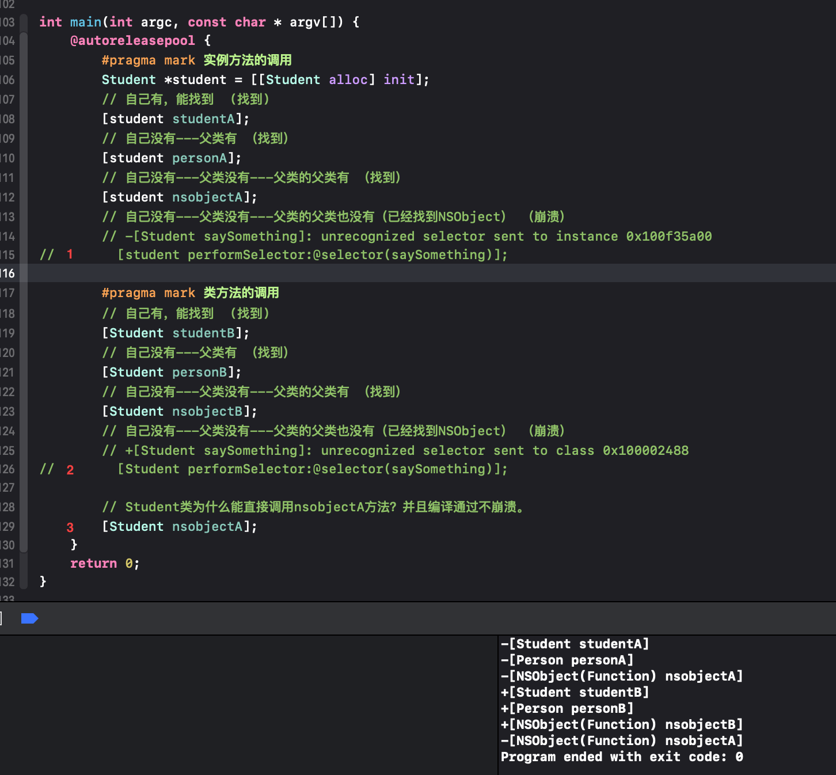
Task: Click the comment mentioning 'sent to class 0x100002488'
Action: click(x=396, y=450)
